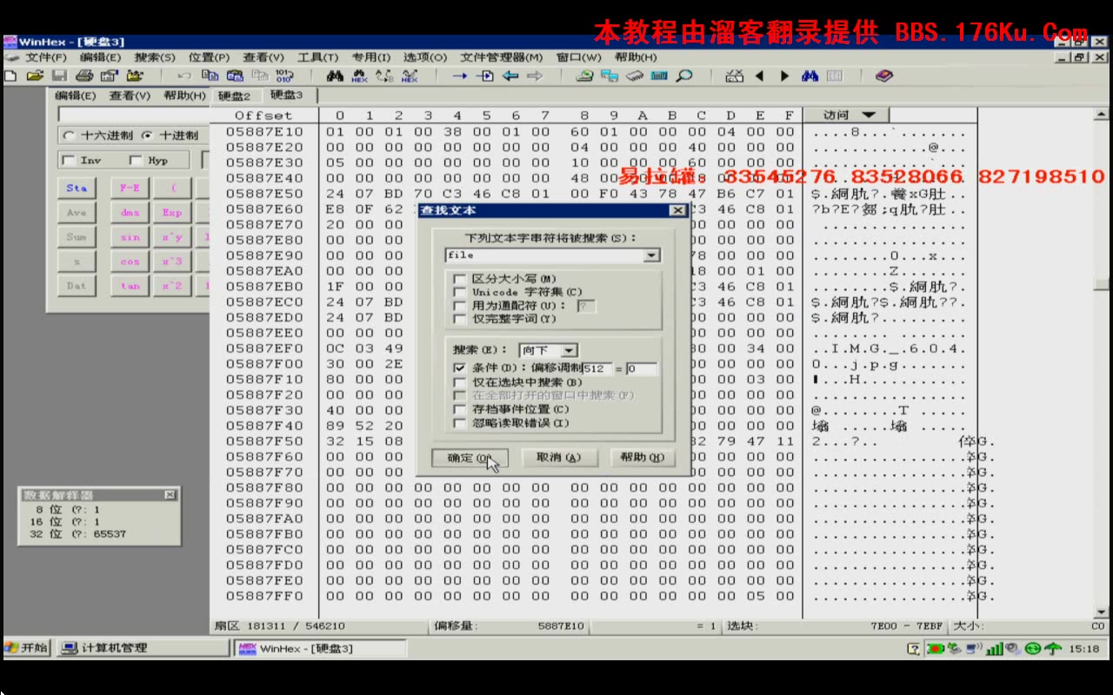This screenshot has height=695, width=1113.
Task: Open the 工具(T) menu
Action: tap(317, 56)
